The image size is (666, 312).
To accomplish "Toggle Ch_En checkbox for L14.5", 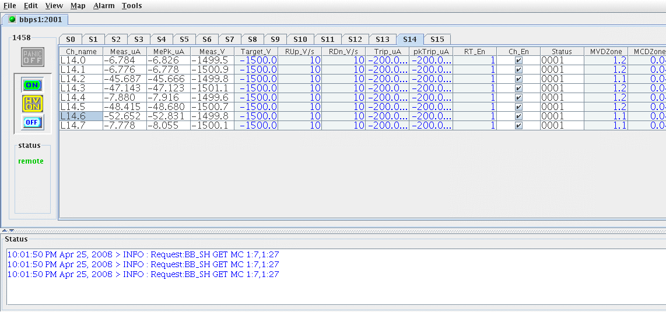I will click(x=518, y=107).
